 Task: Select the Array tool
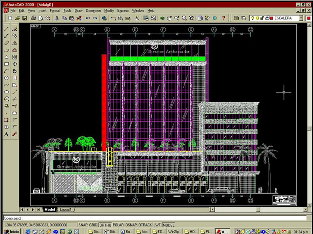pos(15,57)
